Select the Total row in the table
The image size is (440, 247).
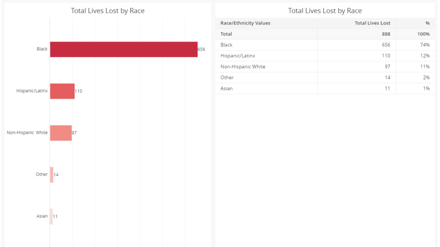(x=325, y=34)
